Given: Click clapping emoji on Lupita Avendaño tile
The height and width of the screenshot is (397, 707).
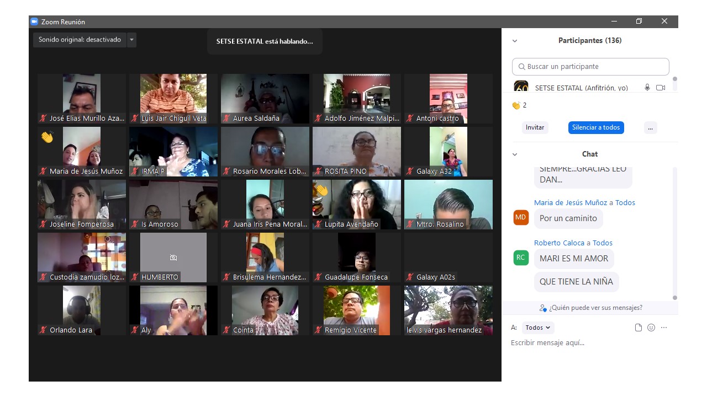Looking at the screenshot, I should [x=321, y=191].
